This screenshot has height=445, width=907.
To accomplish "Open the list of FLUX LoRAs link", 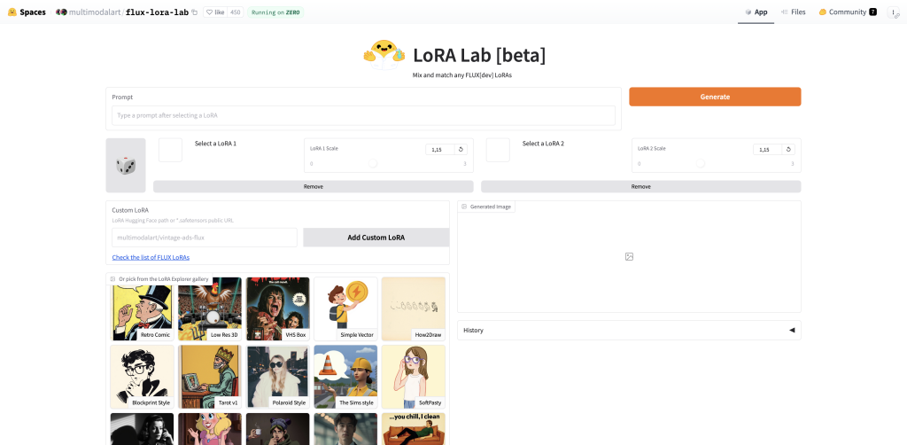I will tap(151, 257).
